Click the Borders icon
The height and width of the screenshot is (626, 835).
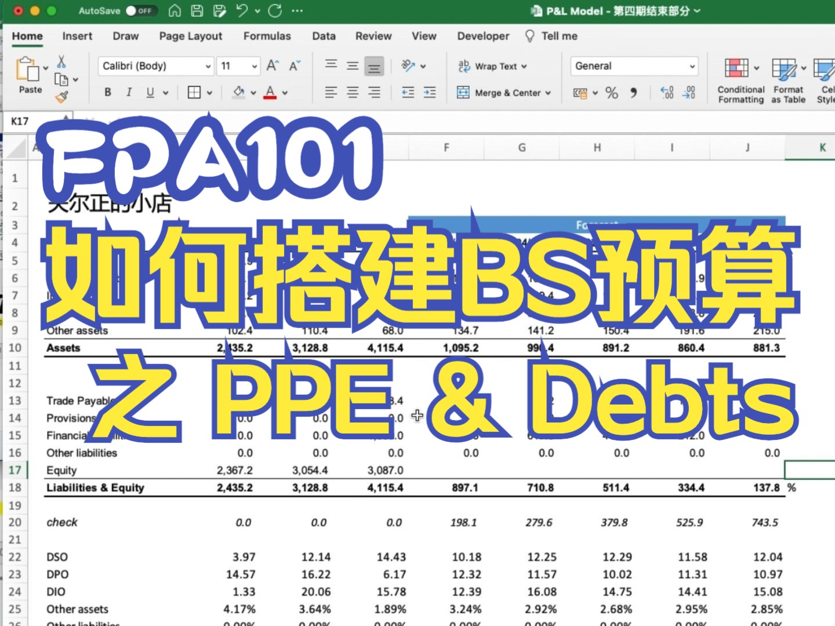[x=194, y=92]
